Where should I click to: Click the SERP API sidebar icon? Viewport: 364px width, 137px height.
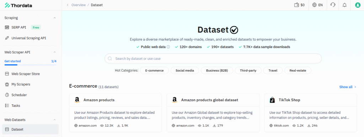(x=7, y=28)
